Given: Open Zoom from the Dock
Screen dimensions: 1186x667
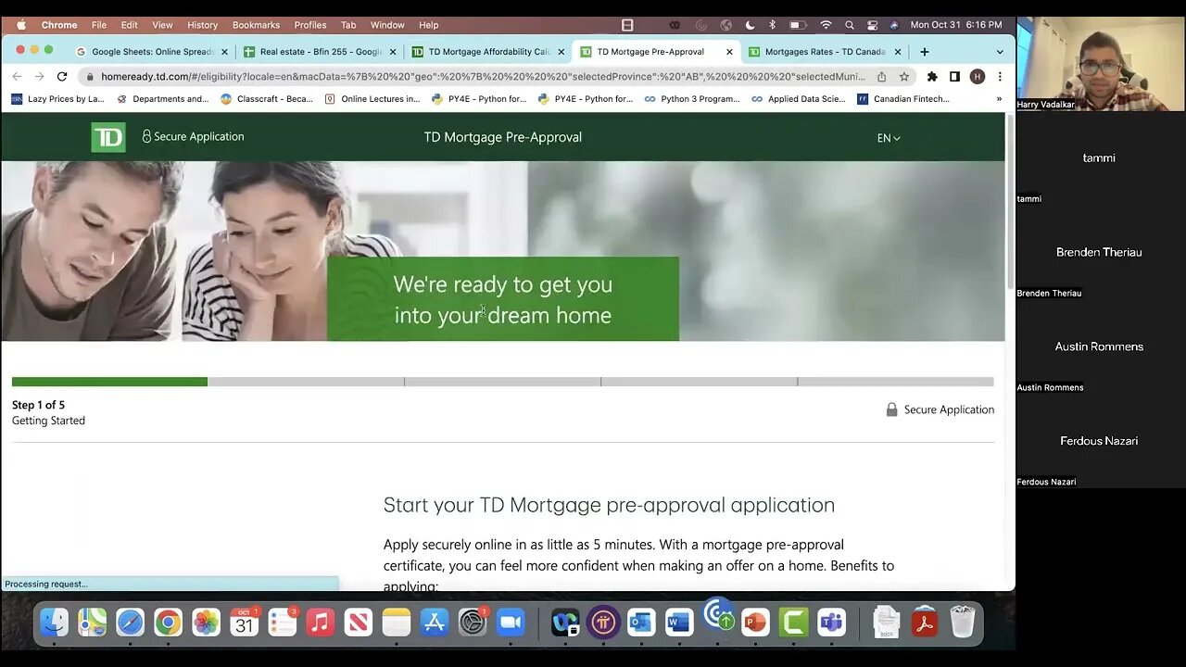Looking at the screenshot, I should click(x=511, y=623).
